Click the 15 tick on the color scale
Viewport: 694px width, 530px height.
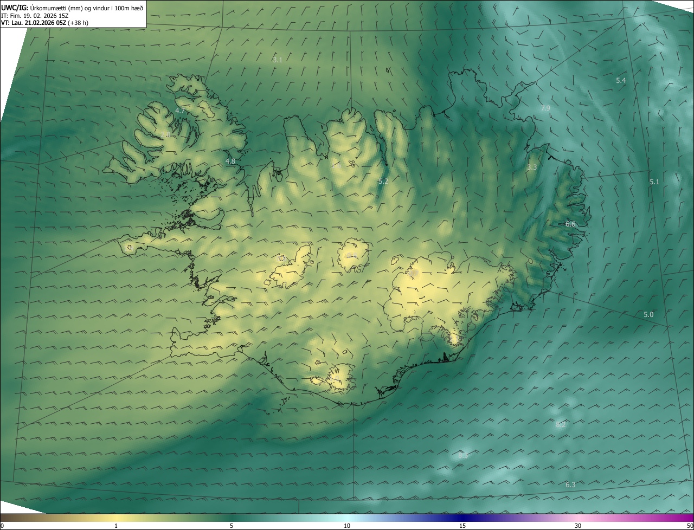pos(462,526)
